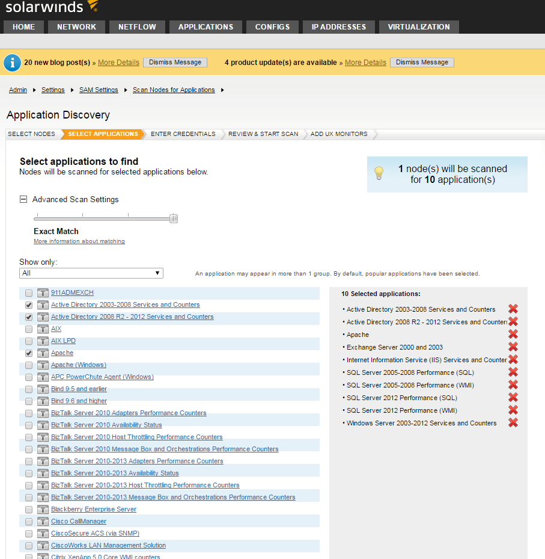The image size is (545, 559).
Task: Click template icon beside Bind 9.5 and earlier
Action: [x=43, y=389]
